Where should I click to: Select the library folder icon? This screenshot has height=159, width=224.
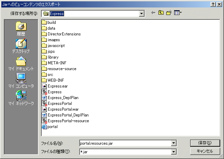(x=44, y=57)
